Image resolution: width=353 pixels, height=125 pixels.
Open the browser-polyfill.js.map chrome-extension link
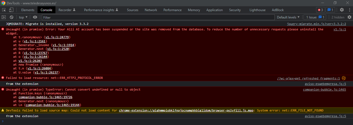(x=187, y=110)
